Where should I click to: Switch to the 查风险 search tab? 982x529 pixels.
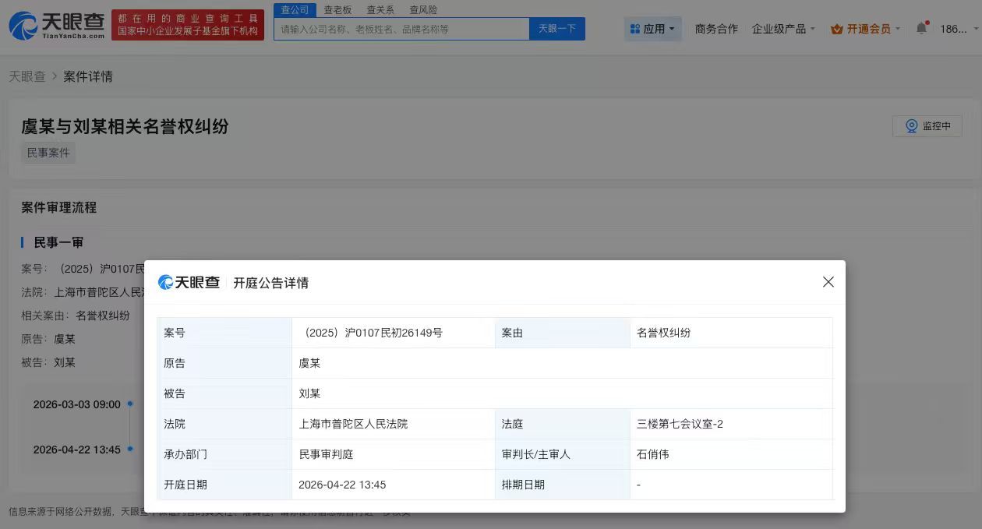(x=423, y=9)
